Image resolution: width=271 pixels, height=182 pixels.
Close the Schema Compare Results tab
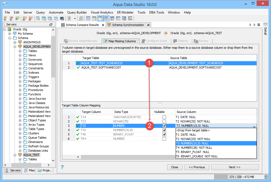pos(103,25)
